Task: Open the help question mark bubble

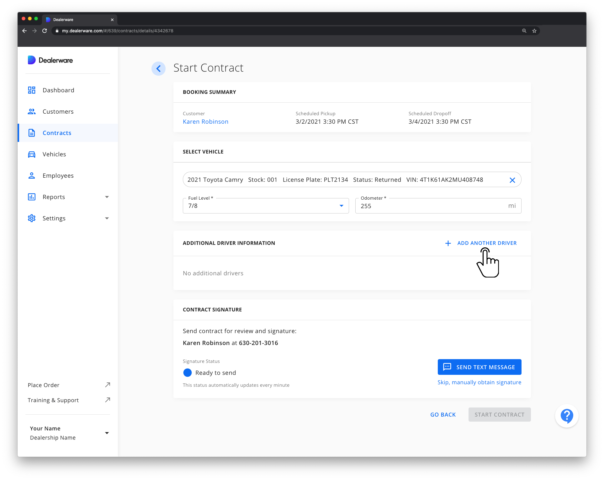Action: [x=567, y=416]
